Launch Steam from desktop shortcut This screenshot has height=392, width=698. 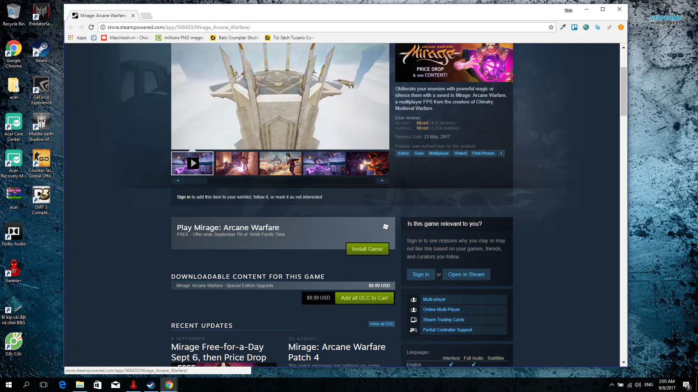point(41,52)
